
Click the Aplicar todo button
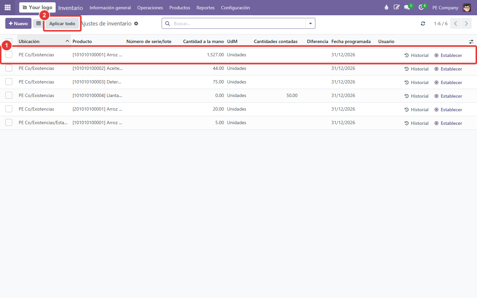62,24
